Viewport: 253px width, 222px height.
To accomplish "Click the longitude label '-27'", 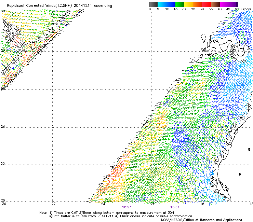I will 52,204.
